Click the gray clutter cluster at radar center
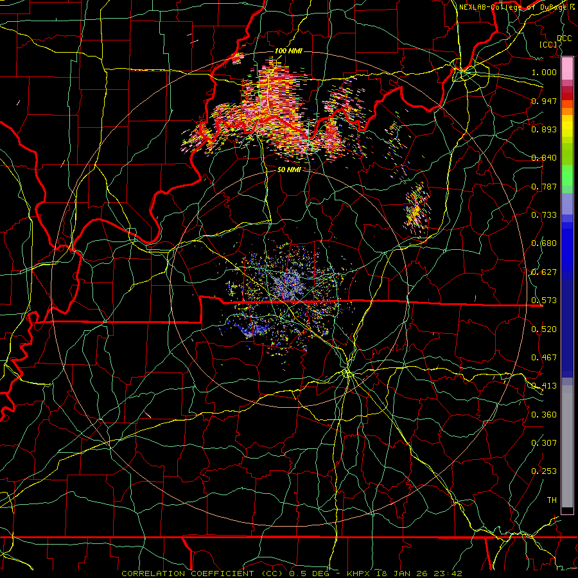The image size is (578, 578). pyautogui.click(x=288, y=285)
